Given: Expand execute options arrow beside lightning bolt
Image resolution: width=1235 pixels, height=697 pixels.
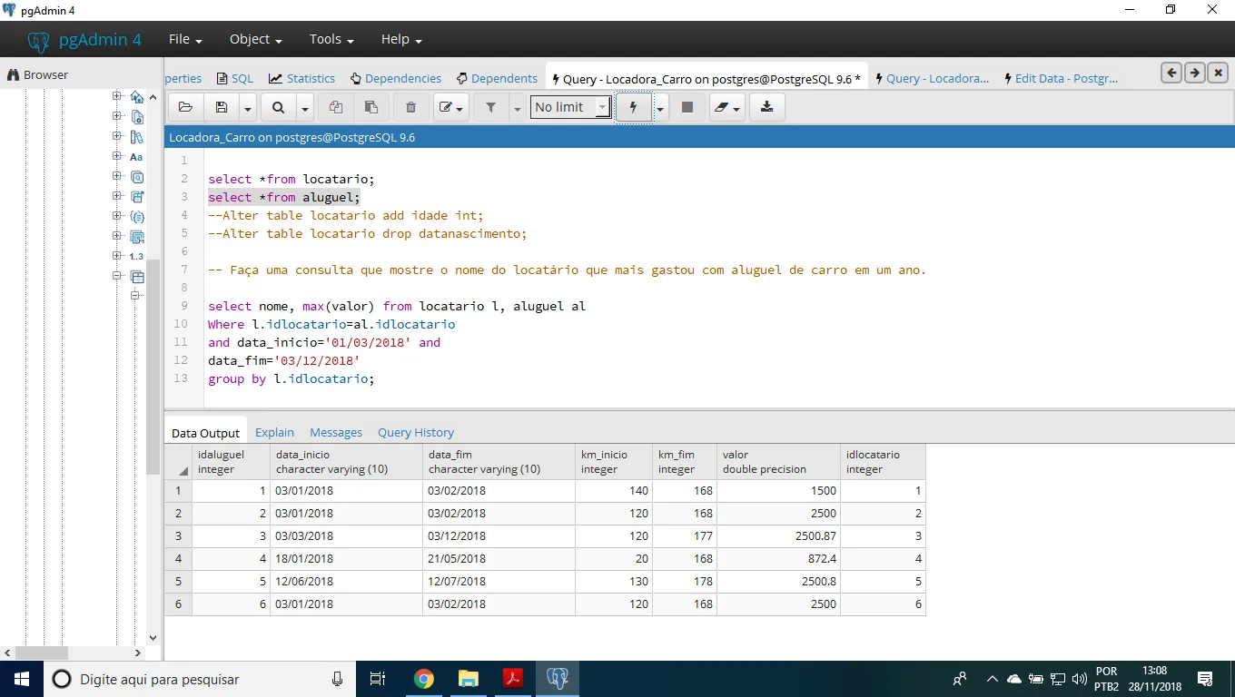Looking at the screenshot, I should 660,108.
